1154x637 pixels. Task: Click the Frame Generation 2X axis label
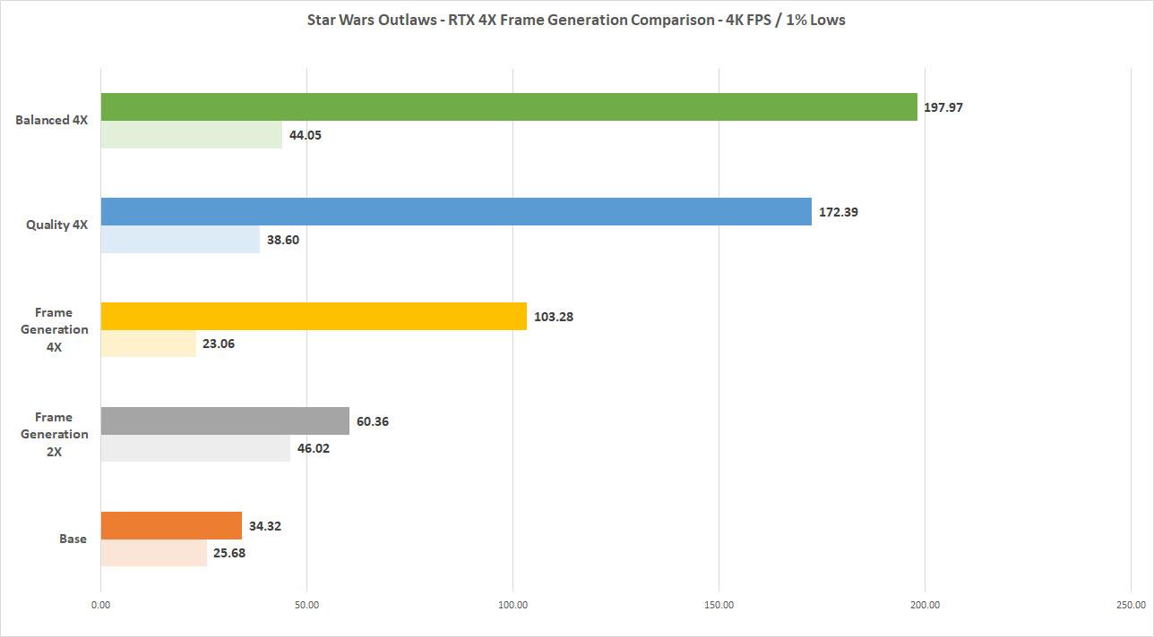tap(61, 434)
